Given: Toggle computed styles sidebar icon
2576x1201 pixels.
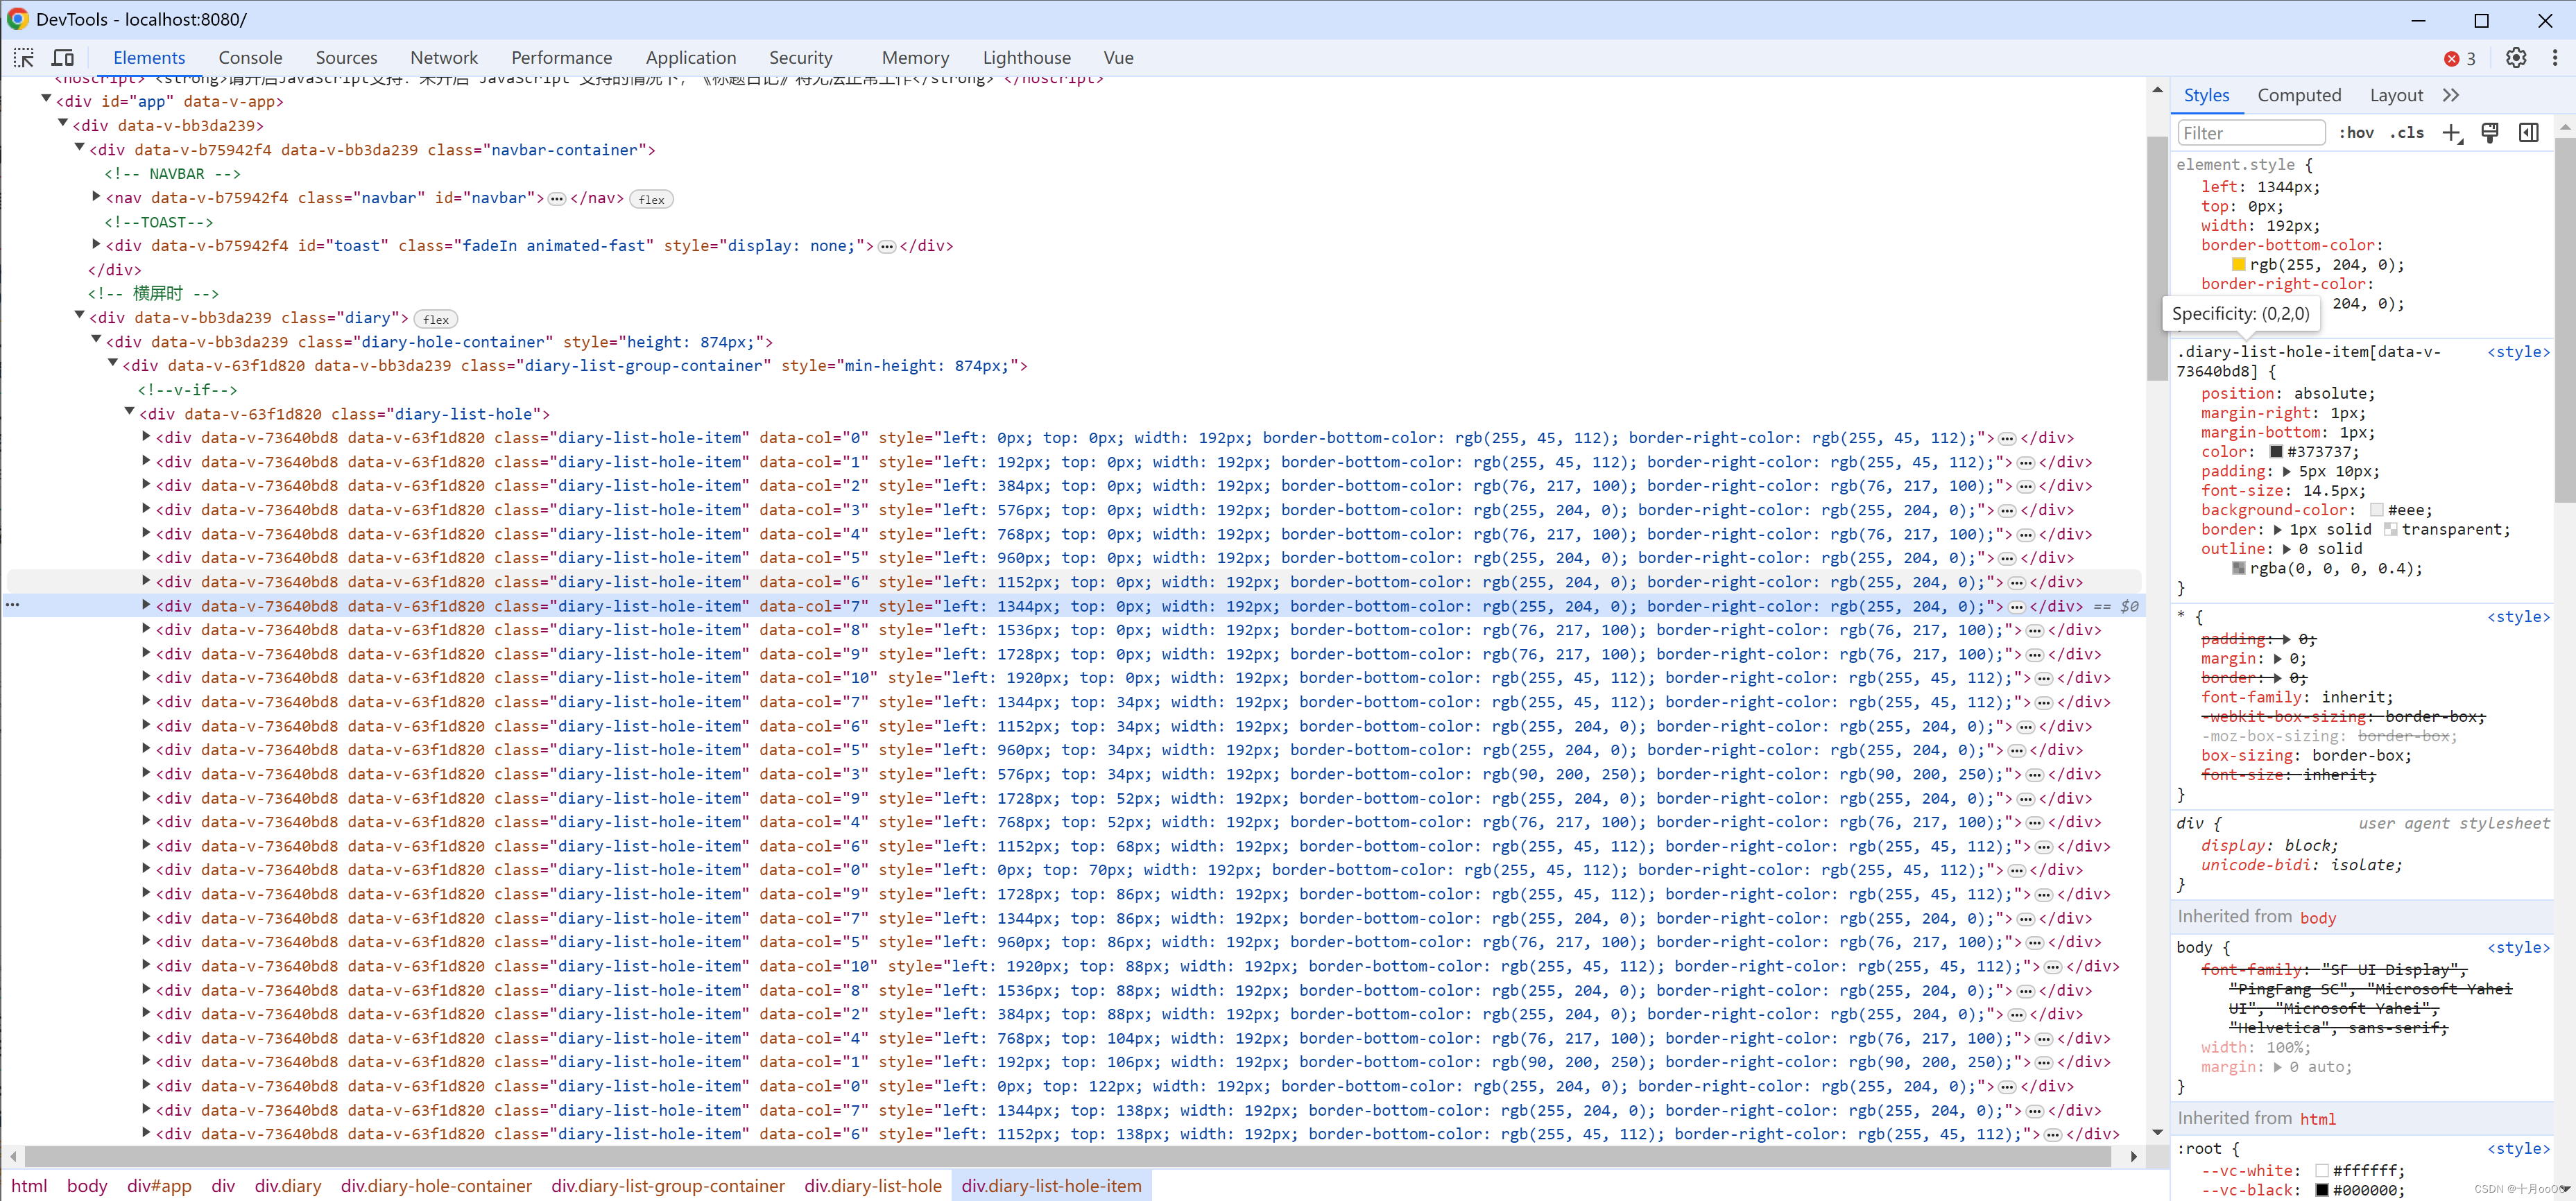Looking at the screenshot, I should point(2529,133).
